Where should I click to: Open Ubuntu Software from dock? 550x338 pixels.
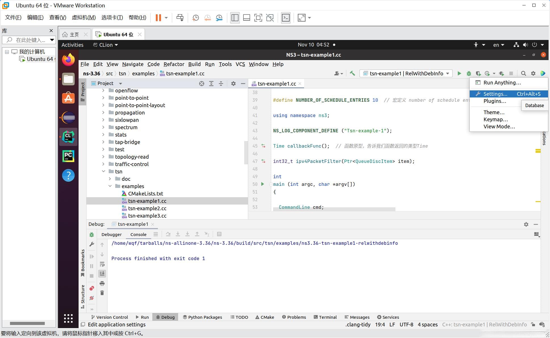[68, 98]
